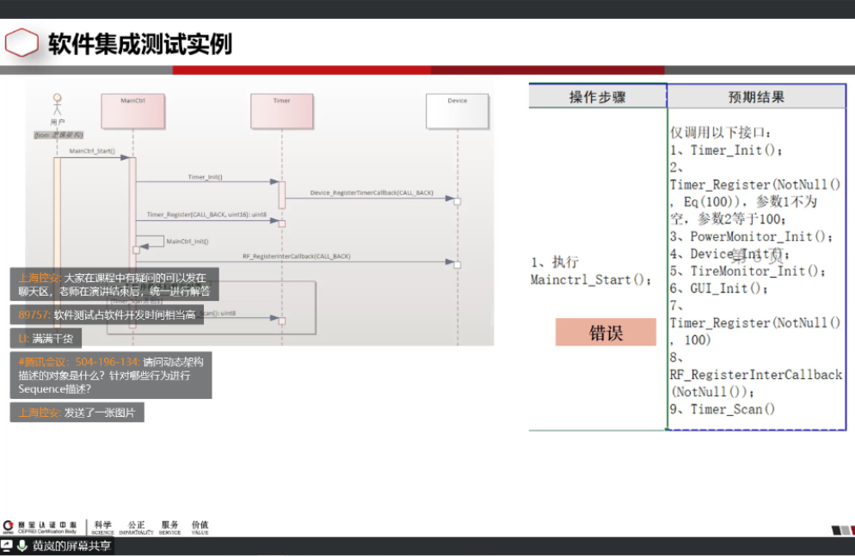Click the red hexagon icon beside slide title
The width and height of the screenshot is (855, 557).
click(x=22, y=43)
